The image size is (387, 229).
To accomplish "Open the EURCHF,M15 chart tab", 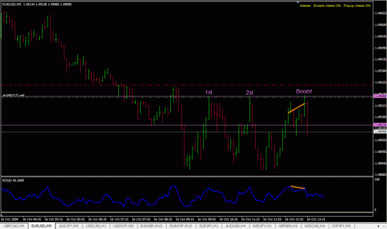I will point(181,226).
